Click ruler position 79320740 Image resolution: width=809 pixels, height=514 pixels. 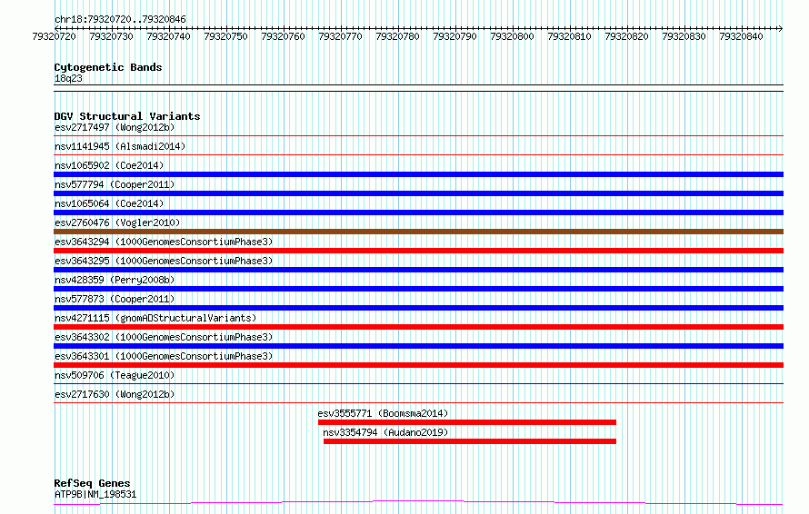pyautogui.click(x=168, y=36)
